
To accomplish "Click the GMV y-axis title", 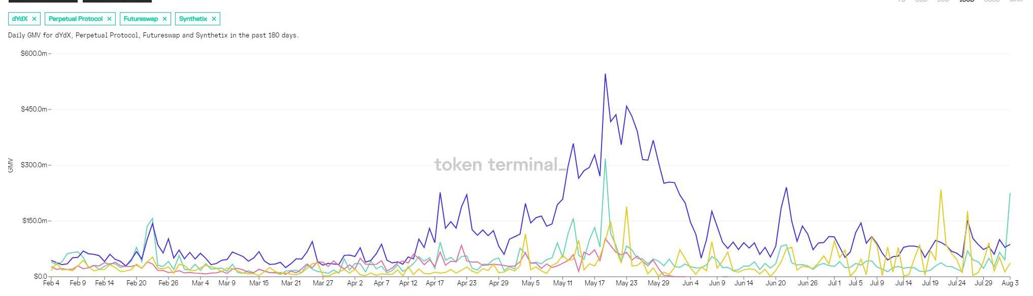I will (x=11, y=165).
